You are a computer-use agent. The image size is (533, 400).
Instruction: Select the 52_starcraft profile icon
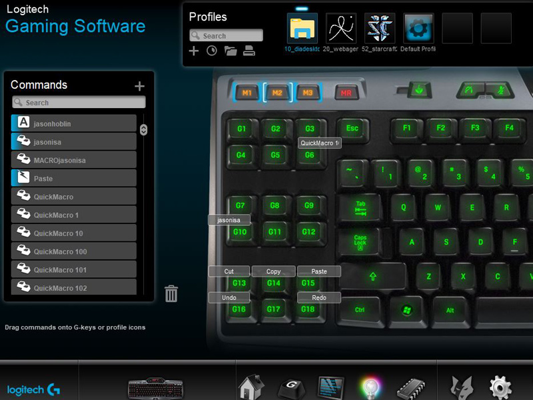pyautogui.click(x=380, y=28)
